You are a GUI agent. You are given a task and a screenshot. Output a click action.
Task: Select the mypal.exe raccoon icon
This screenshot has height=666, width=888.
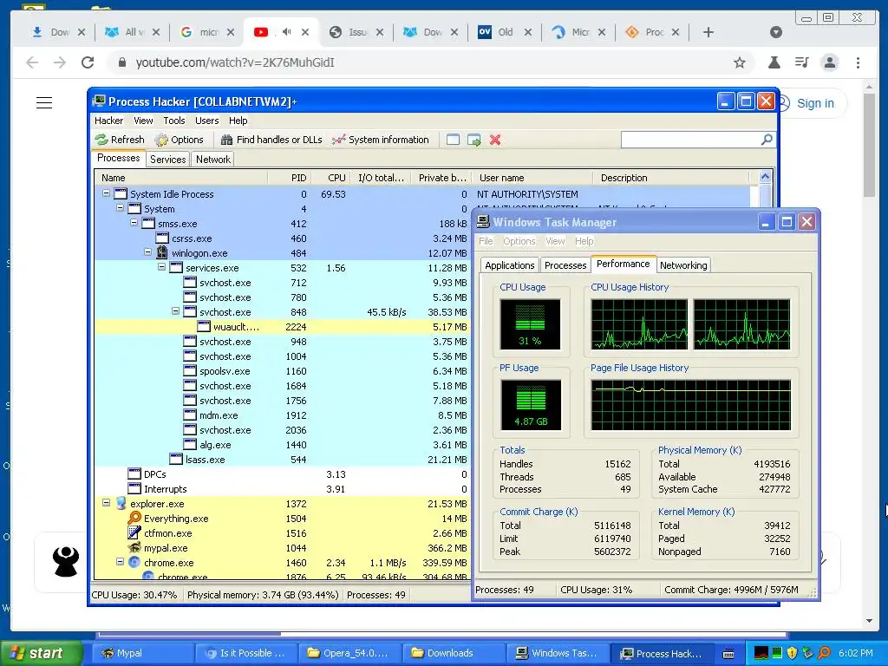click(134, 548)
